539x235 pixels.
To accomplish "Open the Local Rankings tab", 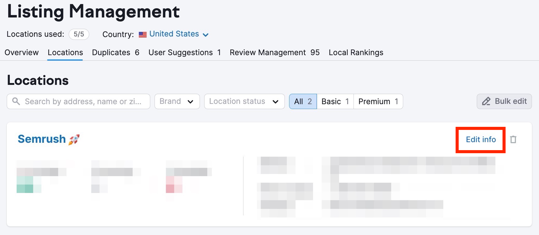I will tap(356, 53).
